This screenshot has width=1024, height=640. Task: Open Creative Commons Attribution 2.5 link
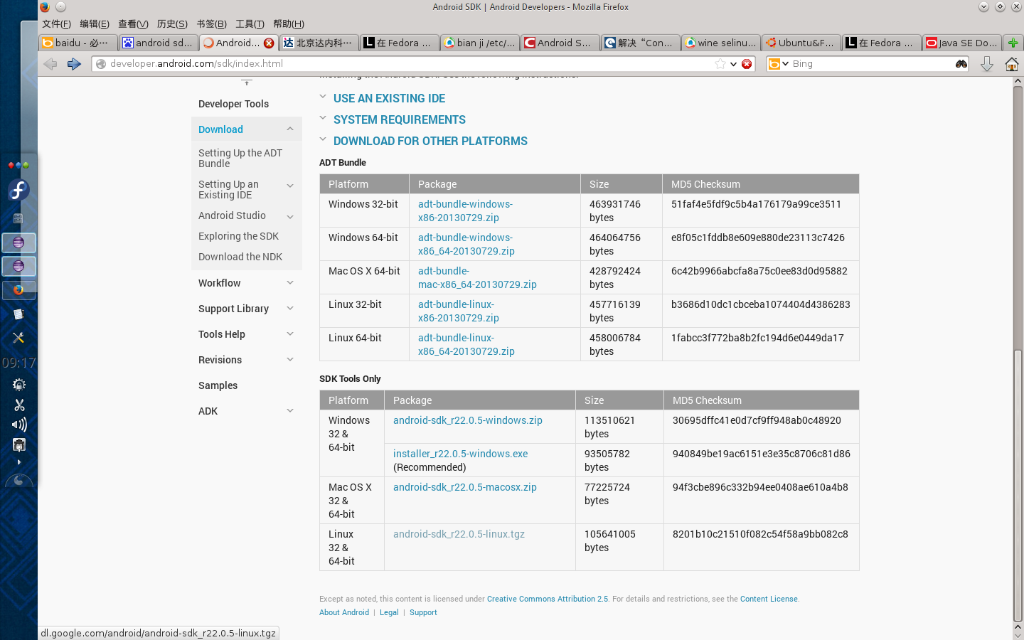pyautogui.click(x=548, y=599)
